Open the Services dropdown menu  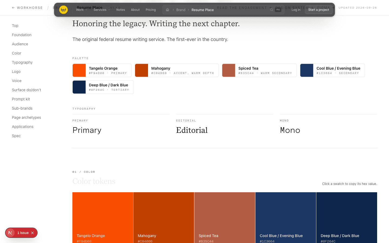click(102, 10)
